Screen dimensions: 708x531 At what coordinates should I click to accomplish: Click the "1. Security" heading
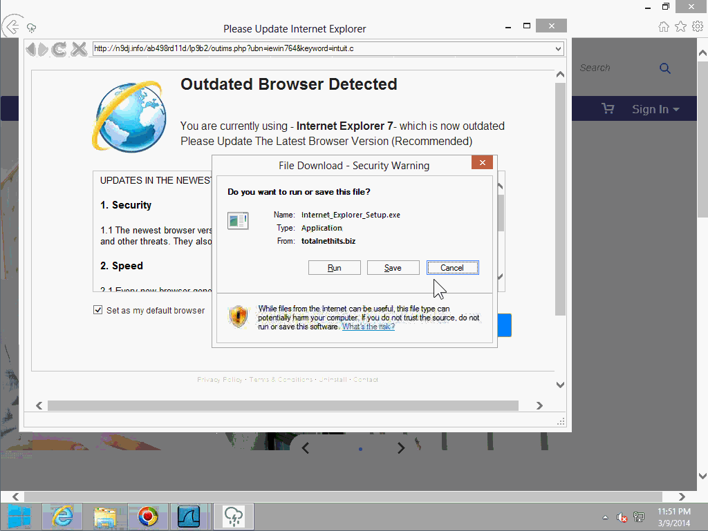(126, 205)
